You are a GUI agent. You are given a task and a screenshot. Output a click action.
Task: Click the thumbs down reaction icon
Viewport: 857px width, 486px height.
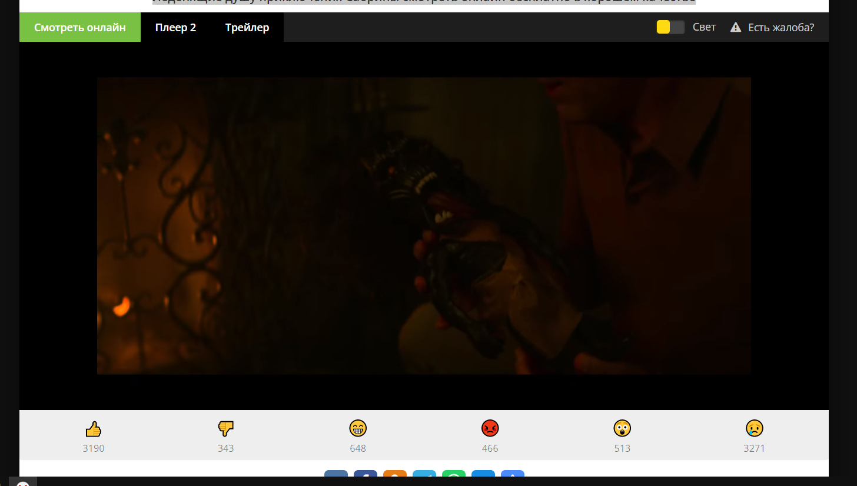[x=225, y=428]
